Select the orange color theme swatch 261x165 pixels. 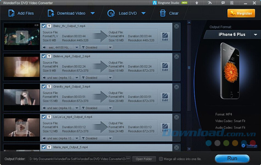(x=235, y=143)
